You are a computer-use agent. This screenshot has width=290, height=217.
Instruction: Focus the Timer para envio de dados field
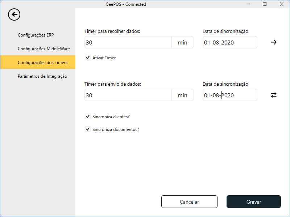128,95
